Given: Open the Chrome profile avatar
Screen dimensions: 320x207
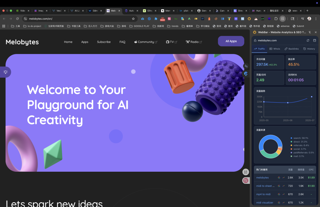Looking at the screenshot, I should (309, 19).
